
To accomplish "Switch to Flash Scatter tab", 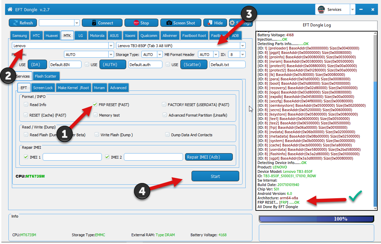I will pos(45,76).
